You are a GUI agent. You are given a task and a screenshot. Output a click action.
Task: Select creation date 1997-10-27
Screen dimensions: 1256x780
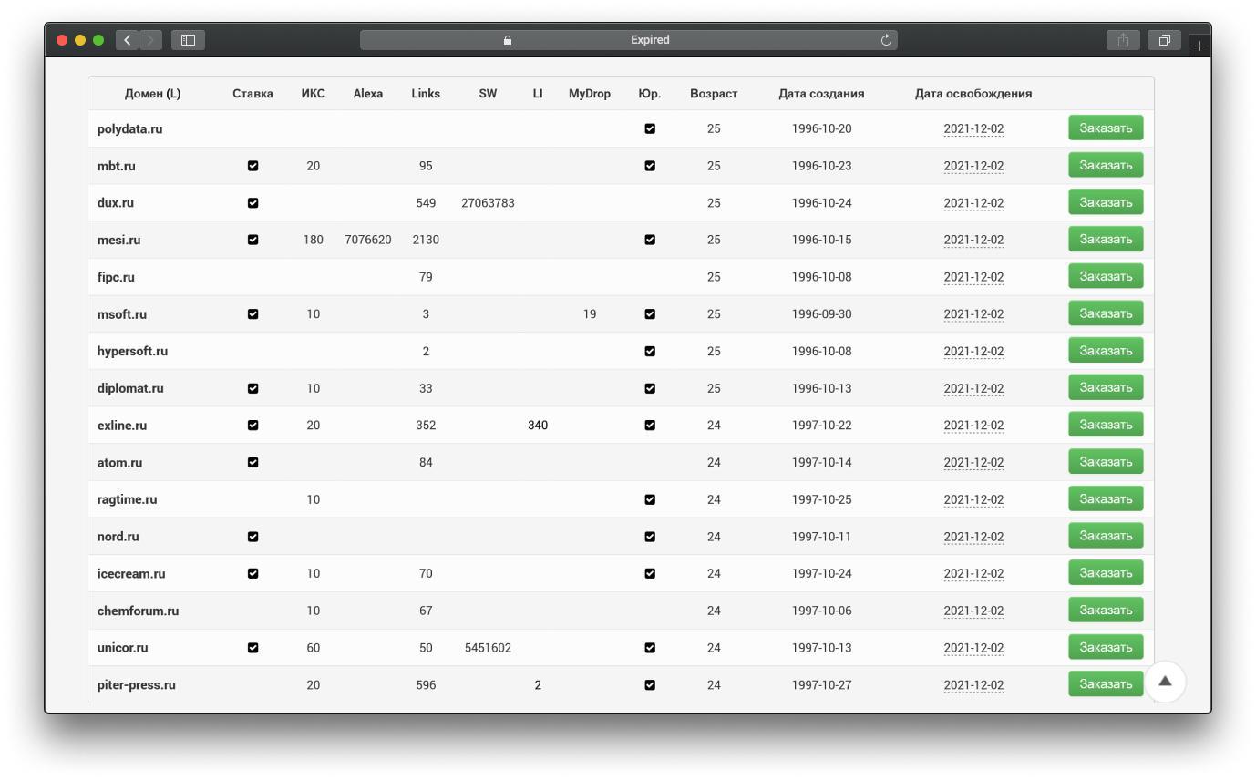821,685
